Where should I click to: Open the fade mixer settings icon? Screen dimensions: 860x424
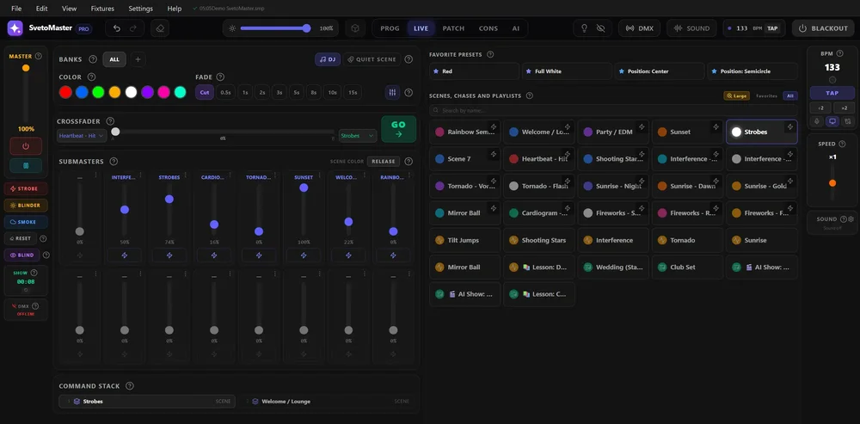pyautogui.click(x=392, y=92)
